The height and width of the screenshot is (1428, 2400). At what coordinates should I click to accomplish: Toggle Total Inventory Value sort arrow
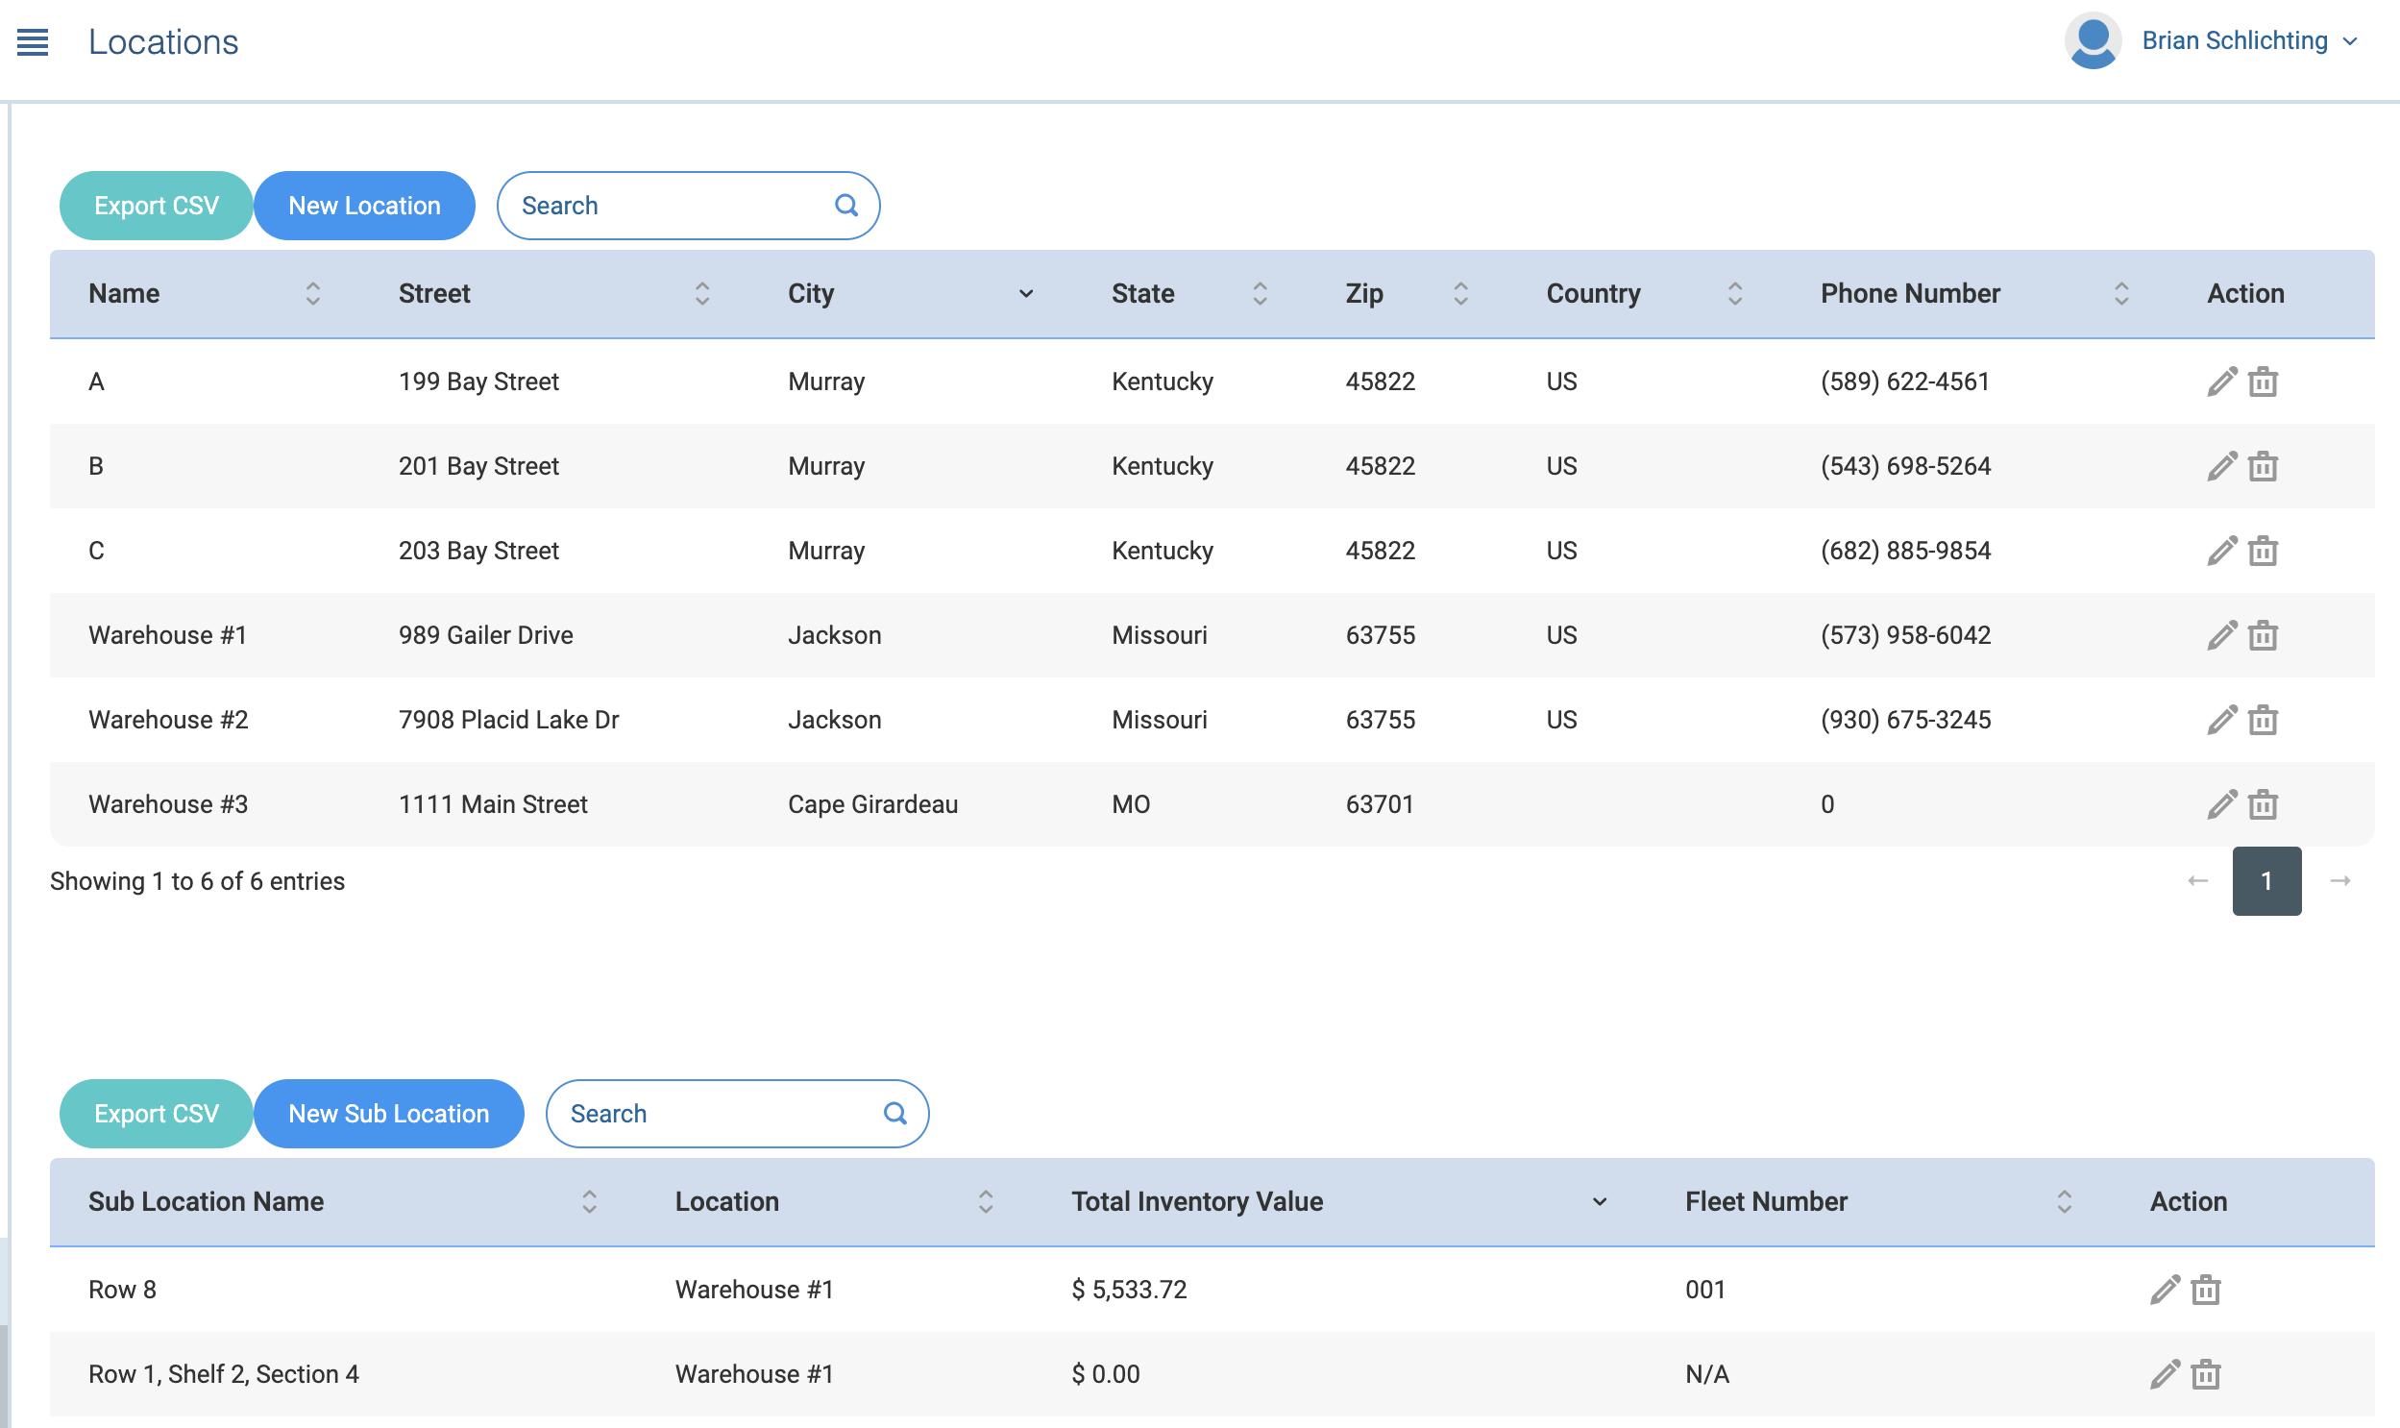(1599, 1202)
